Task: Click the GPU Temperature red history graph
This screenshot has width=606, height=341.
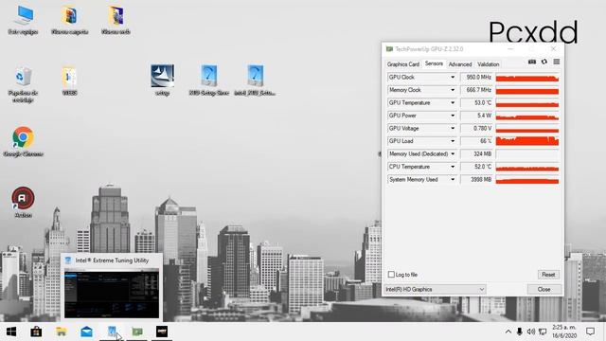Action: pos(527,103)
